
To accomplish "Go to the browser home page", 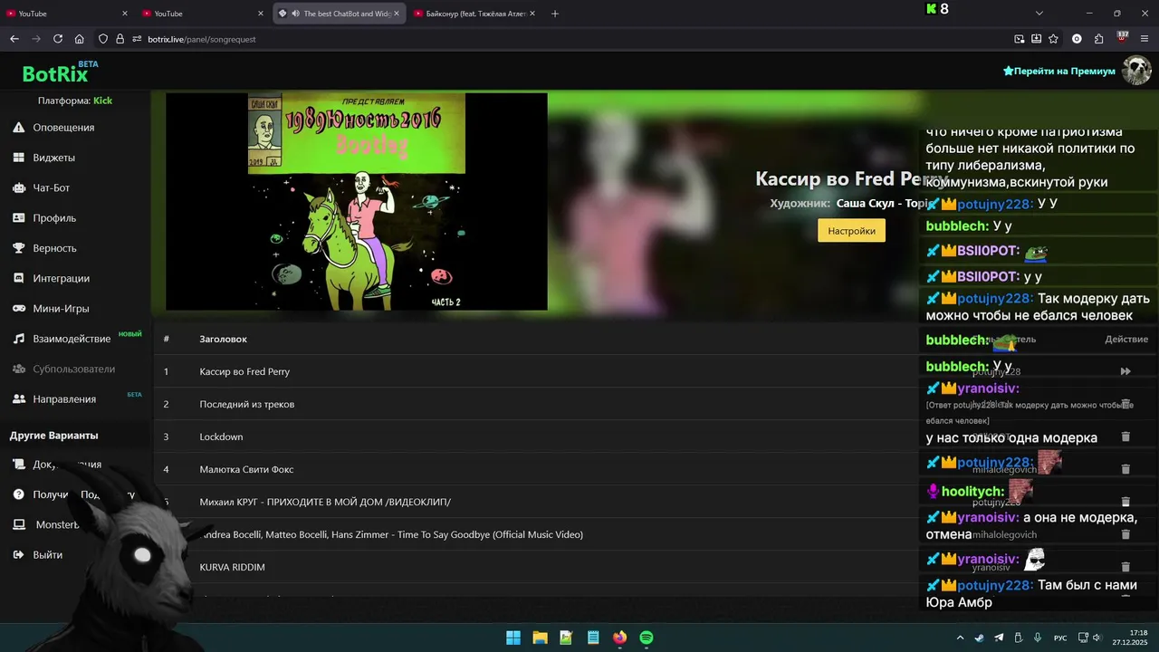I will click(x=80, y=39).
